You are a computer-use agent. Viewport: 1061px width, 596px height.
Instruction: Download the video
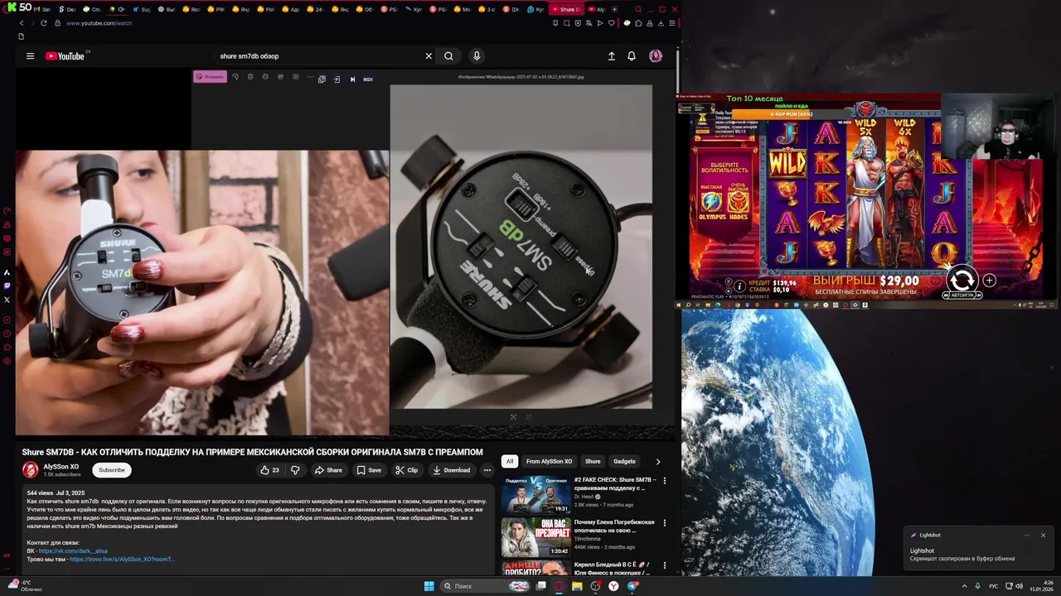click(x=451, y=470)
